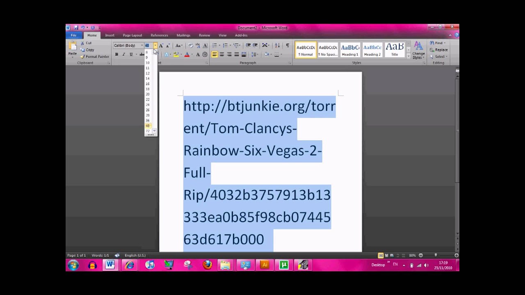Show paragraph marks and hidden symbols

pos(288,45)
